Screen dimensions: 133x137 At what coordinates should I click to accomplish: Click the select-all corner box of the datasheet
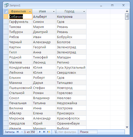click(6, 11)
